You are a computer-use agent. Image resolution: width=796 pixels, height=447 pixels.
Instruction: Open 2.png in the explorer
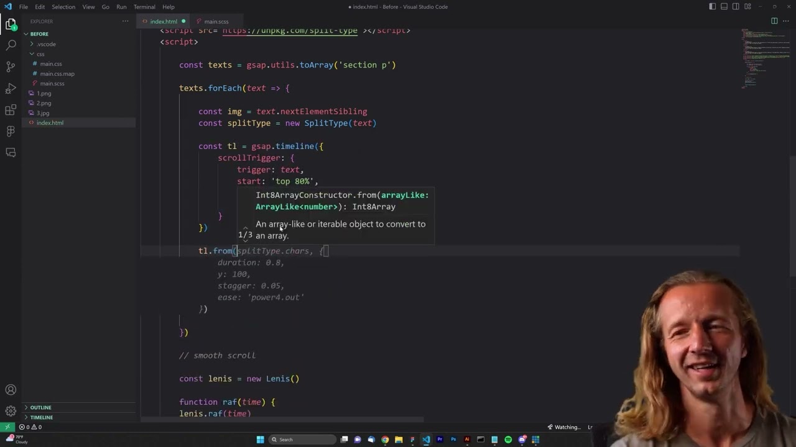[79, 103]
